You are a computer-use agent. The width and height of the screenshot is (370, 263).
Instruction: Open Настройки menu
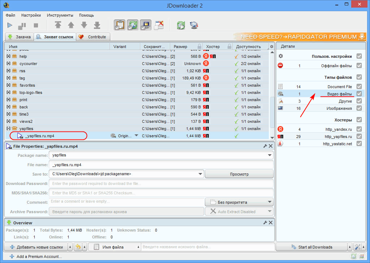click(31, 15)
